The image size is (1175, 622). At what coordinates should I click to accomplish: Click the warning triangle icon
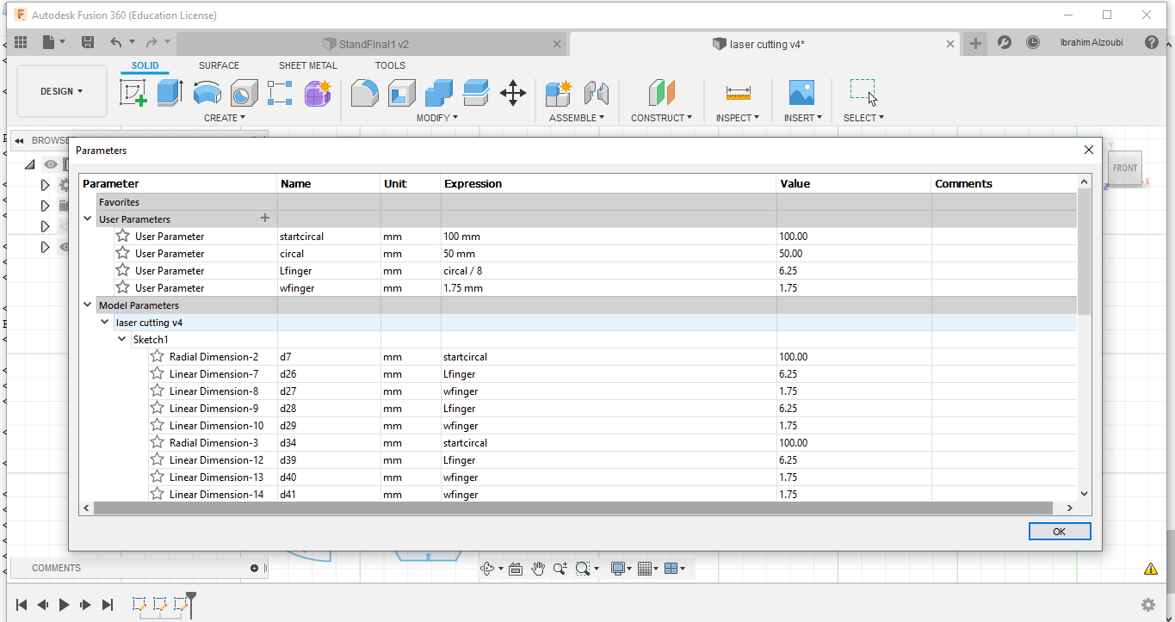coord(1150,569)
